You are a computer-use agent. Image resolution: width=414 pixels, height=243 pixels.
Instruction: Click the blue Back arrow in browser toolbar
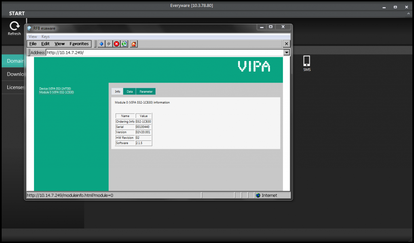101,44
